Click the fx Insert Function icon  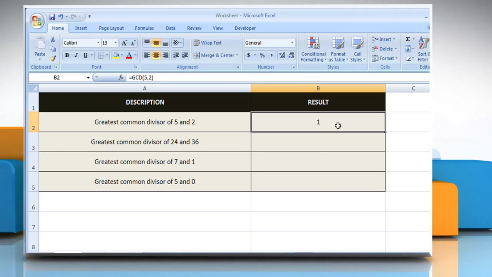(121, 77)
